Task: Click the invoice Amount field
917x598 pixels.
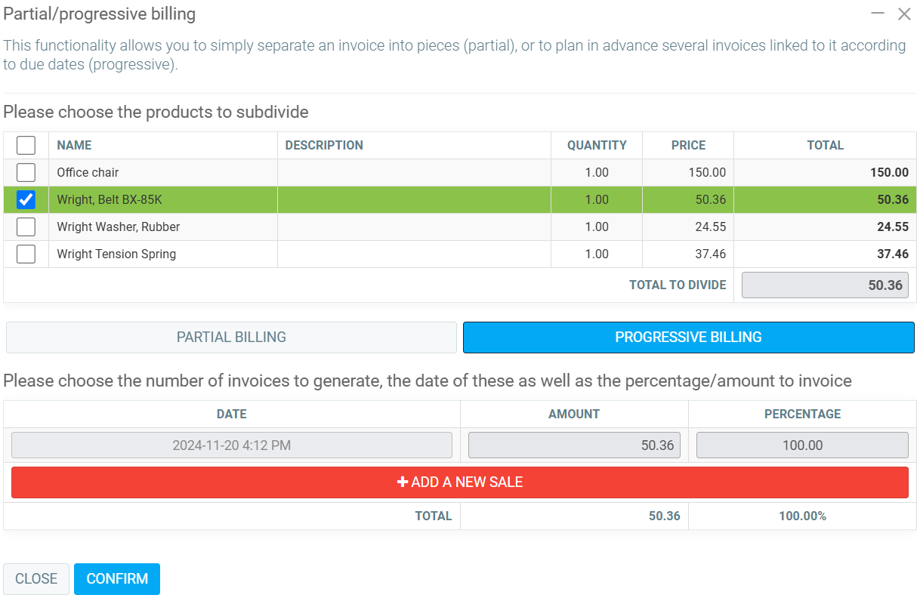Action: pyautogui.click(x=574, y=445)
